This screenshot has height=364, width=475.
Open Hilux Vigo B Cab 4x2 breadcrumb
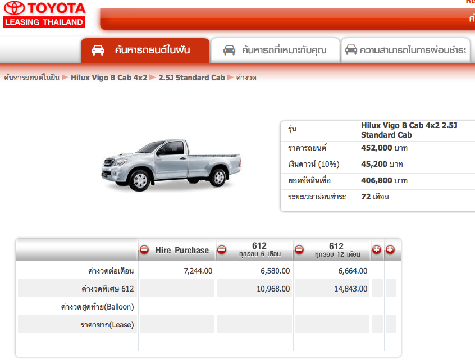click(109, 78)
